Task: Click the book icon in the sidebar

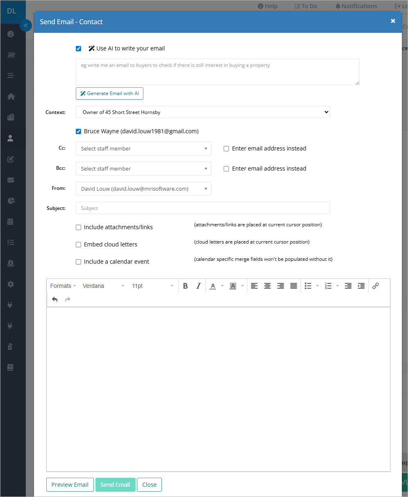Action: click(11, 367)
